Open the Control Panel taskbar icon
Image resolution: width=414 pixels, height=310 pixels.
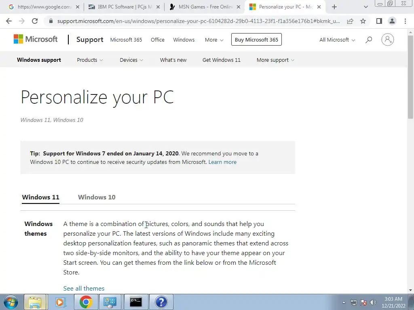coord(110,302)
